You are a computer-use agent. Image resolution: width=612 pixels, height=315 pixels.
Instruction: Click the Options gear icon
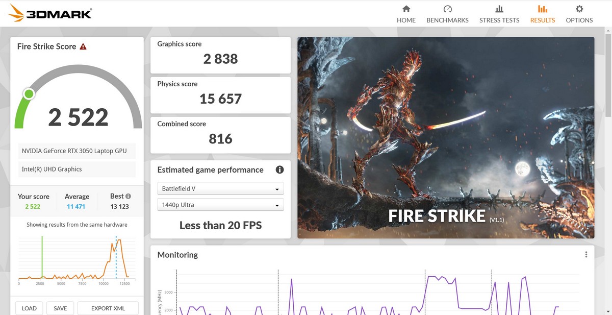[579, 9]
